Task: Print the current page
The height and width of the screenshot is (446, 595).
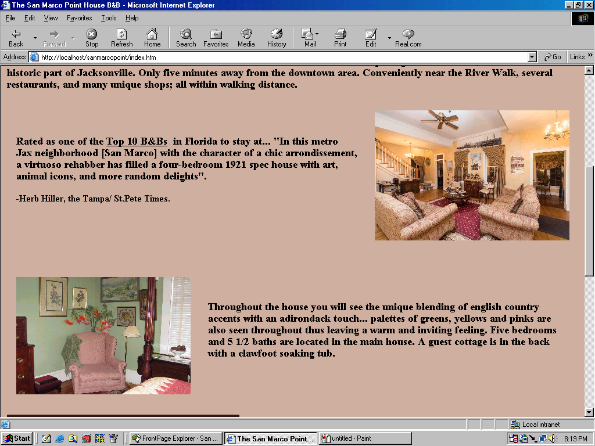Action: 340,38
